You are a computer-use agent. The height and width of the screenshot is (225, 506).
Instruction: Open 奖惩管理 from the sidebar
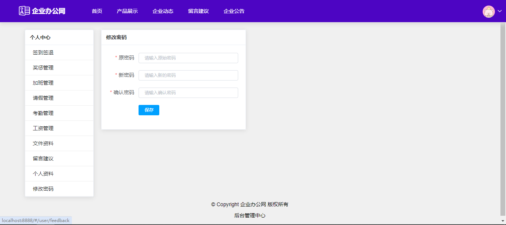(43, 68)
